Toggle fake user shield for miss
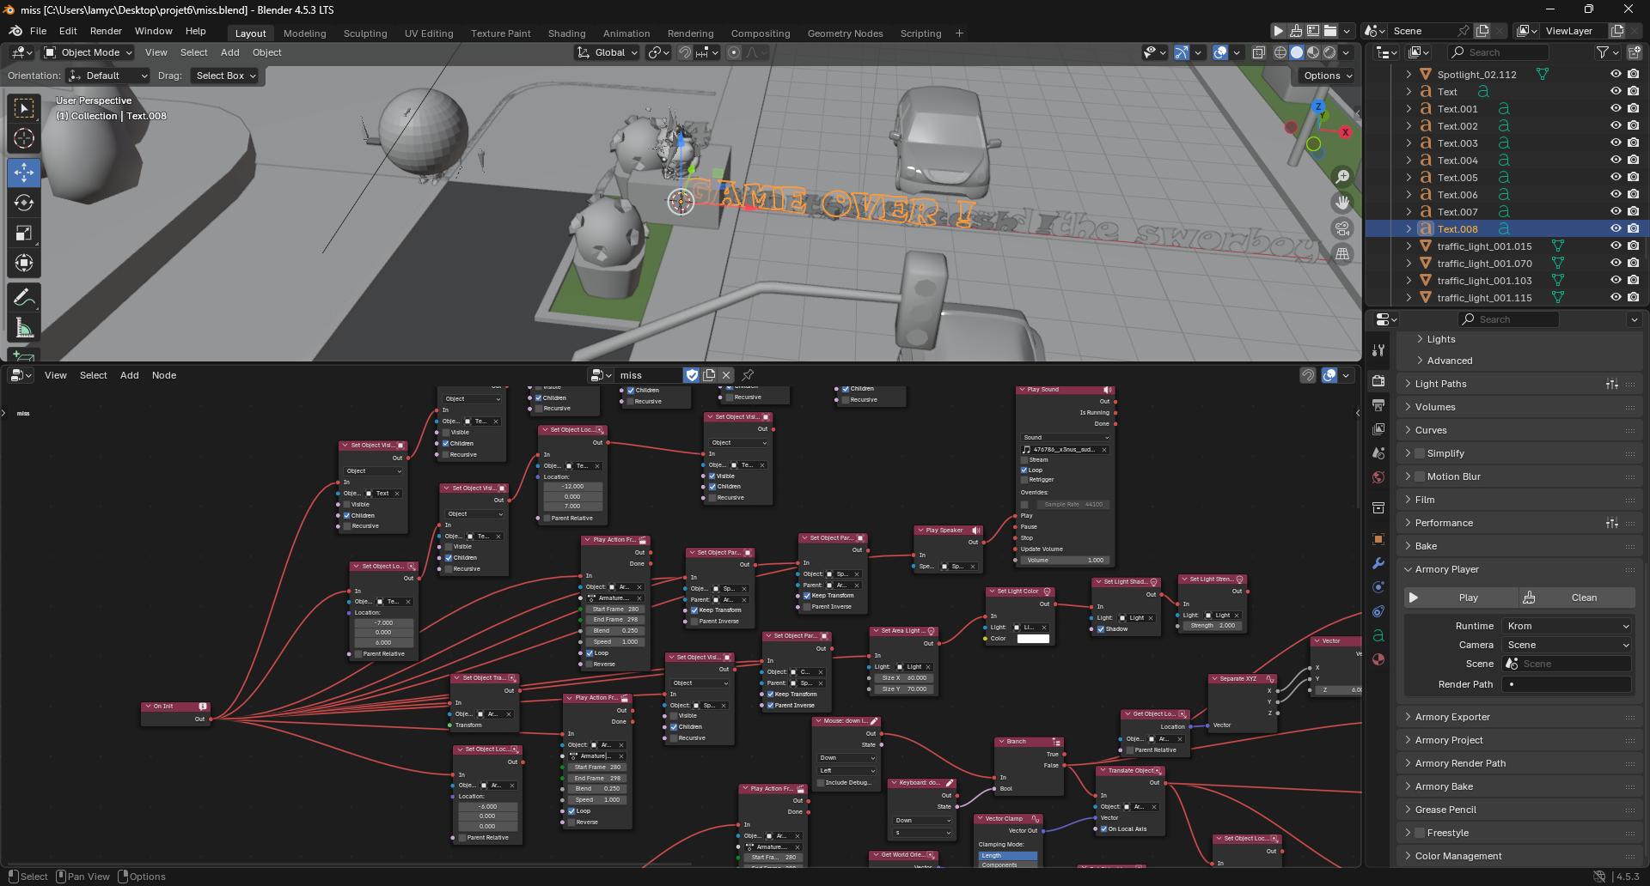This screenshot has width=1650, height=886. [x=692, y=375]
